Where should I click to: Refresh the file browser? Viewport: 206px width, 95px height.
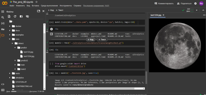(15, 16)
